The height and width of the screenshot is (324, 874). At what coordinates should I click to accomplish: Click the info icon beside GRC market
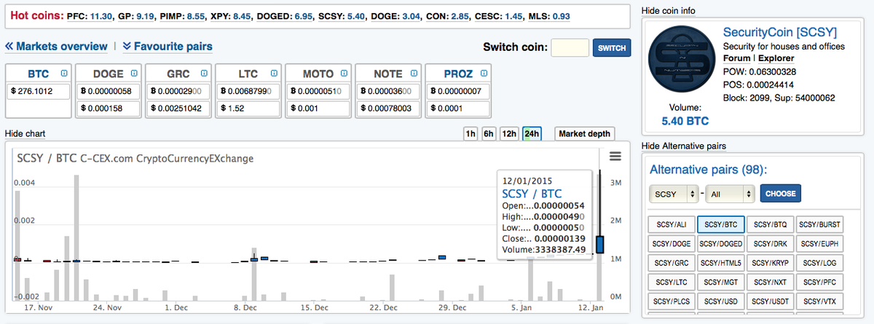[204, 74]
